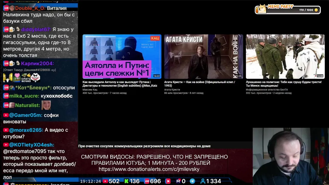Click username milka_sucre in chat
Screen dimensions: 329x185
click(x=24, y=96)
